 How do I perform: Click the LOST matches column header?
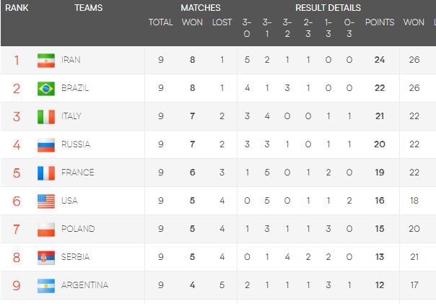pos(222,22)
